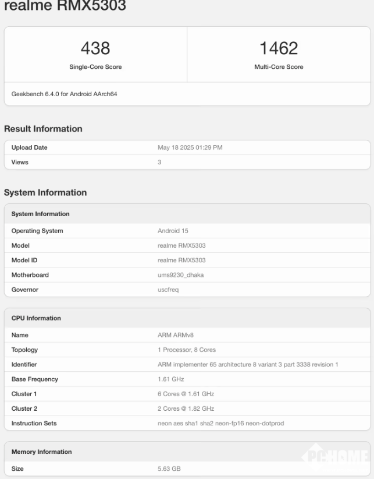Image resolution: width=374 pixels, height=479 pixels.
Task: Click the Governor value uscfreq
Action: (168, 290)
